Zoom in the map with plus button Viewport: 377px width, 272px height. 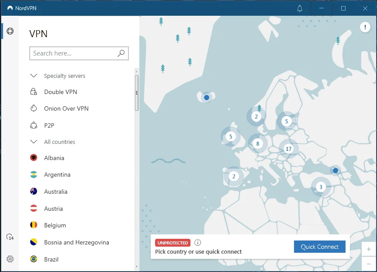(x=369, y=249)
